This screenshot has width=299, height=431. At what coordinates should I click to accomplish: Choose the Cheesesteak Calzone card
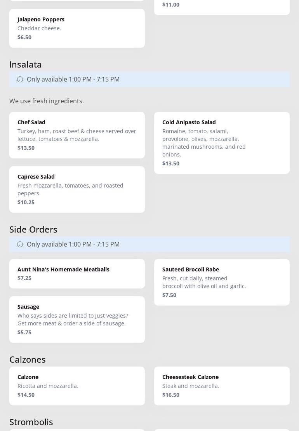pos(222,386)
